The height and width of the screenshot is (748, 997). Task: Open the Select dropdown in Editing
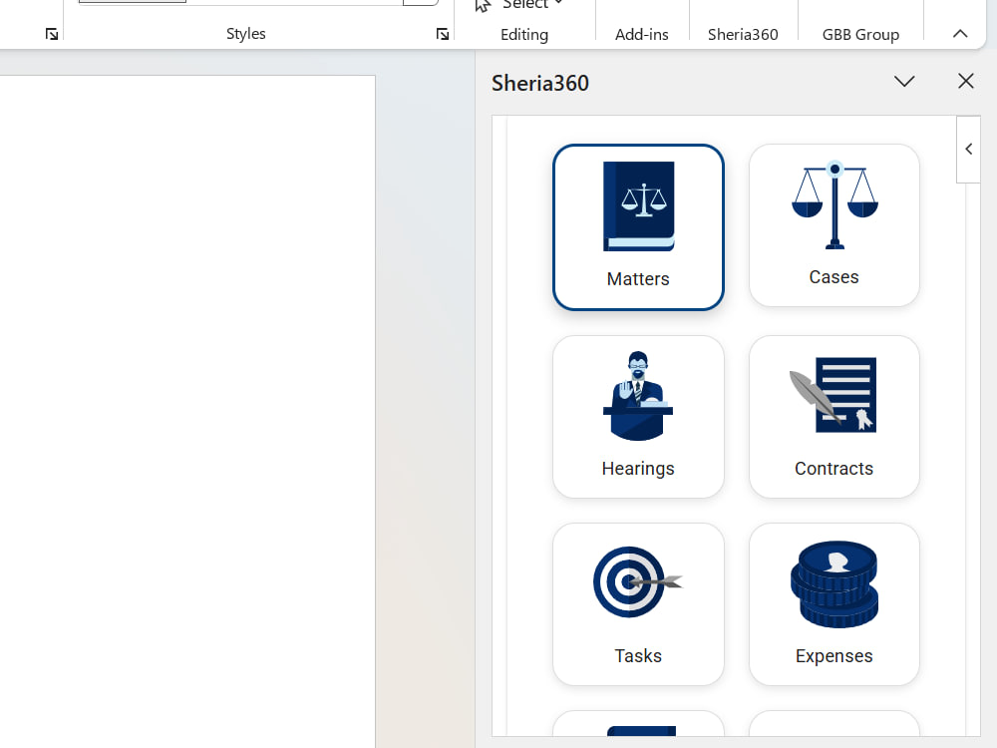pos(519,4)
